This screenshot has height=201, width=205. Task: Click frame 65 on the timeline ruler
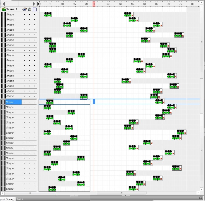coord(157,4)
